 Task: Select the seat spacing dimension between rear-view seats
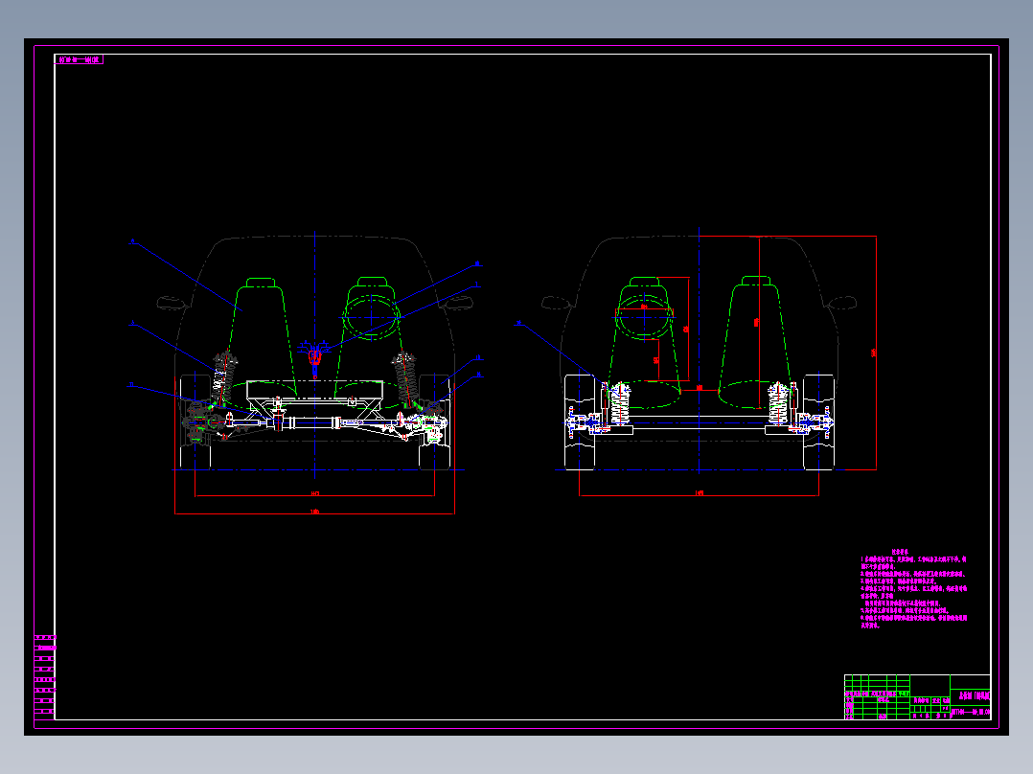tap(699, 389)
